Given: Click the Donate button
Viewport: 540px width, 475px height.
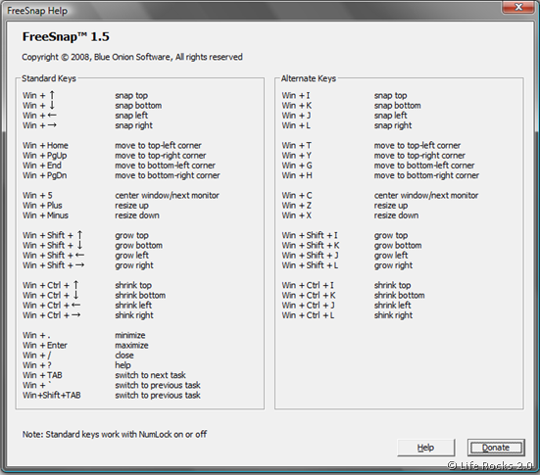Looking at the screenshot, I should [496, 448].
